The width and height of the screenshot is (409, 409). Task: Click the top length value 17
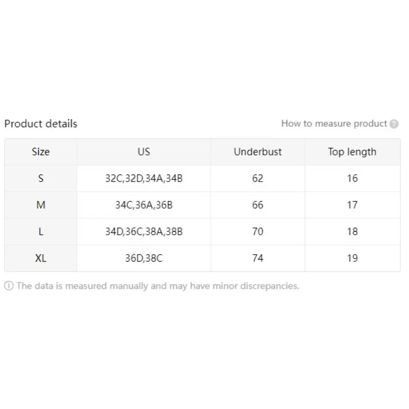pos(352,205)
